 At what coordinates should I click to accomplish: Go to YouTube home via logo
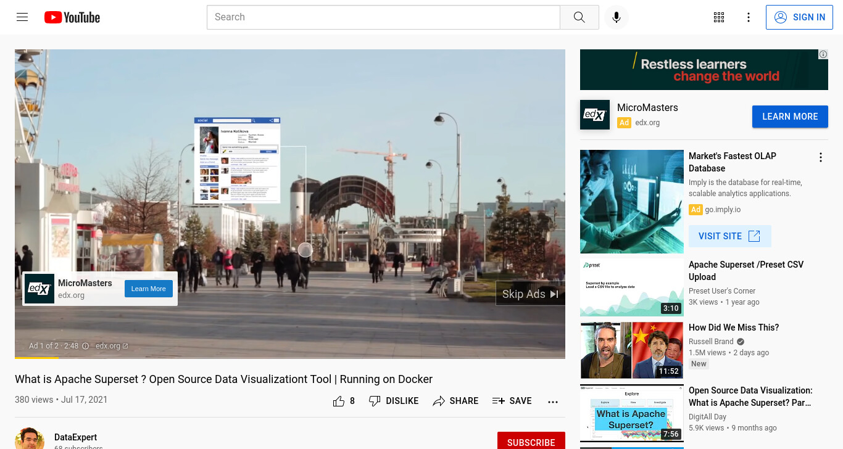[72, 17]
